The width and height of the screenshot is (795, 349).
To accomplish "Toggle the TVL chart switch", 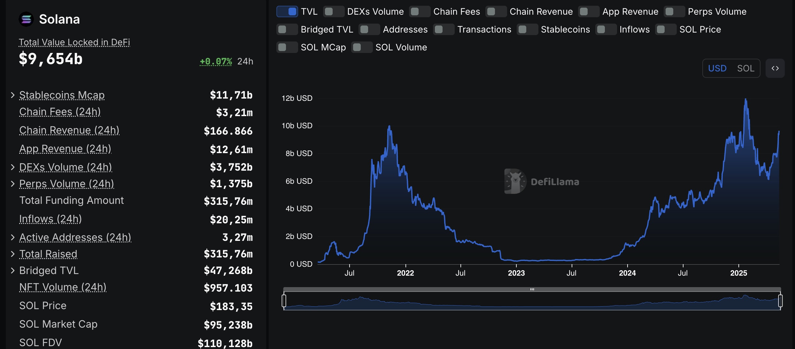I will (x=287, y=11).
